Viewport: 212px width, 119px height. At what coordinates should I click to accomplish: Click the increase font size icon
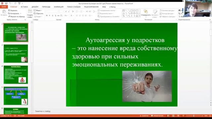point(66,12)
